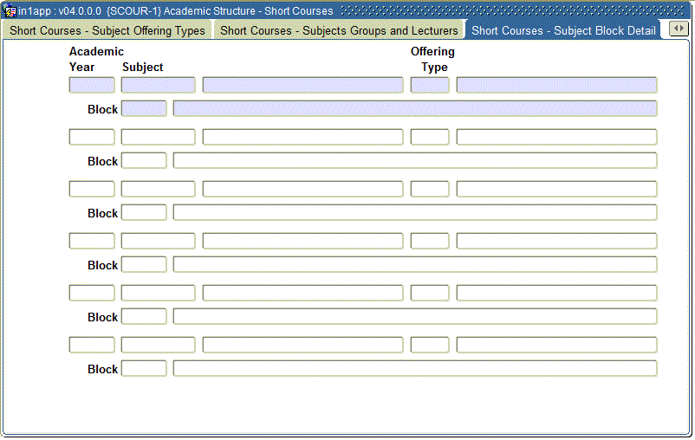This screenshot has height=440, width=695.
Task: Click the tab scroll arrows button
Action: tap(677, 29)
